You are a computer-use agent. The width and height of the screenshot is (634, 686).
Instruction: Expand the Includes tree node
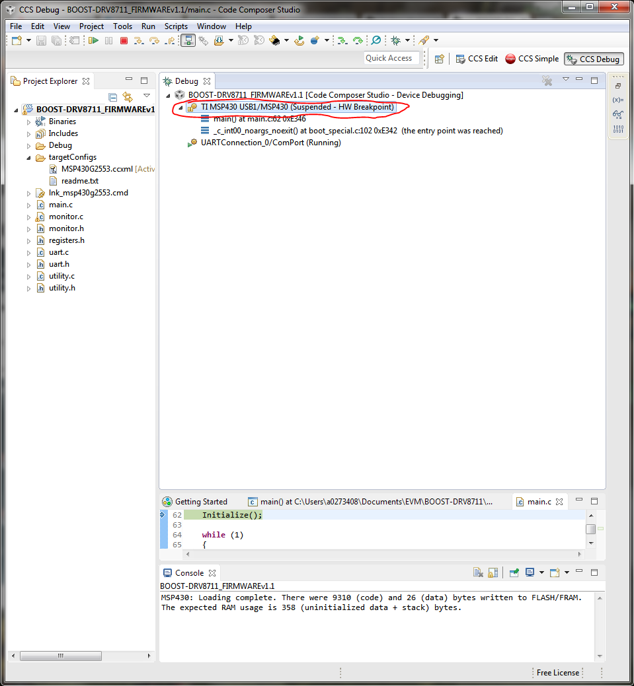pos(29,134)
